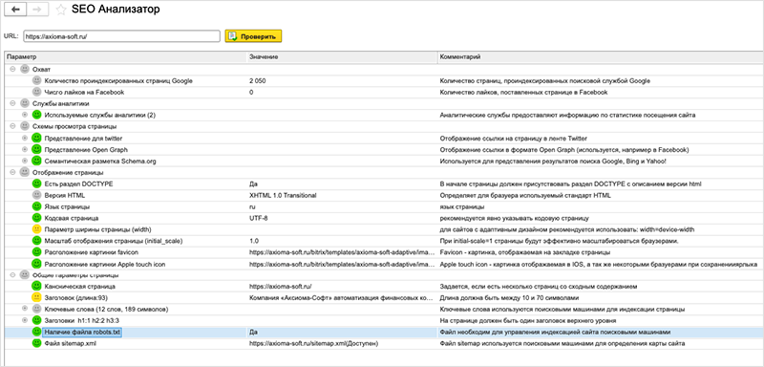764x367 pixels.
Task: Click value Да in DOCTYPE row
Action: [253, 183]
